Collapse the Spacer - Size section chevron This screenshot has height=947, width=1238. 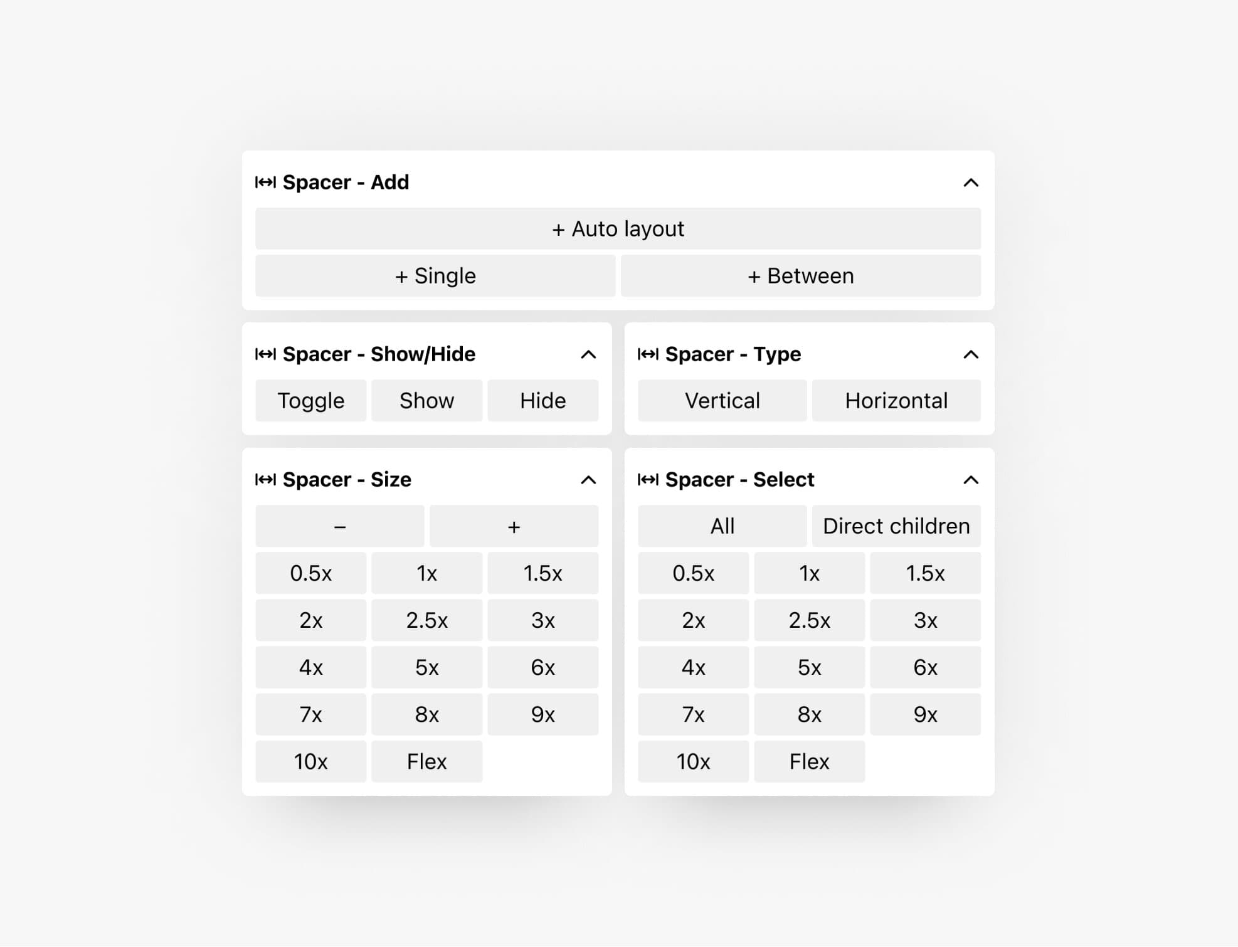point(588,480)
